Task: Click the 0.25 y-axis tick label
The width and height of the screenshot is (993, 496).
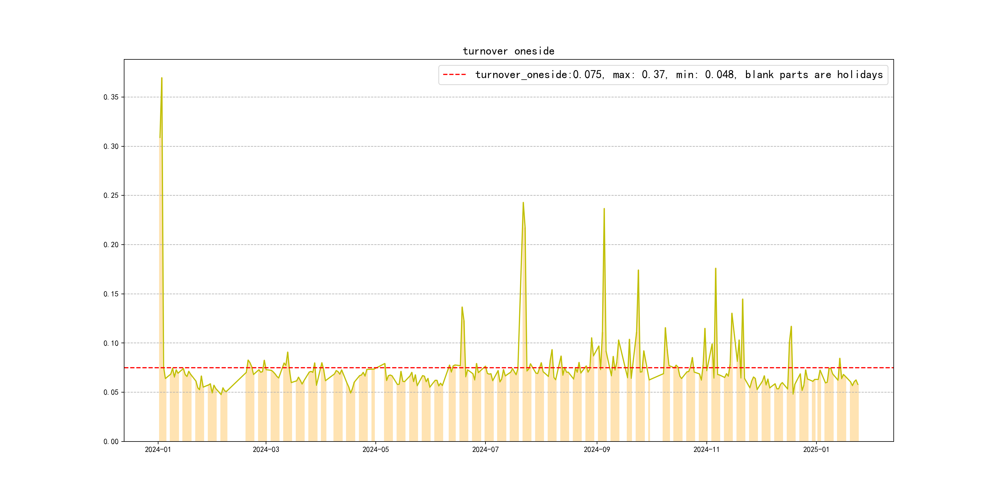Action: [111, 195]
